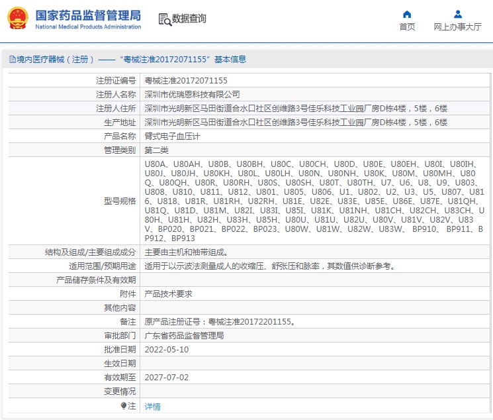Go to 首页 from the header
This screenshot has width=493, height=420.
point(407,27)
